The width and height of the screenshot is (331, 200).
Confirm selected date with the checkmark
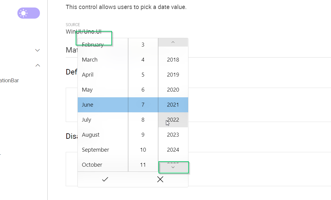coord(105,179)
